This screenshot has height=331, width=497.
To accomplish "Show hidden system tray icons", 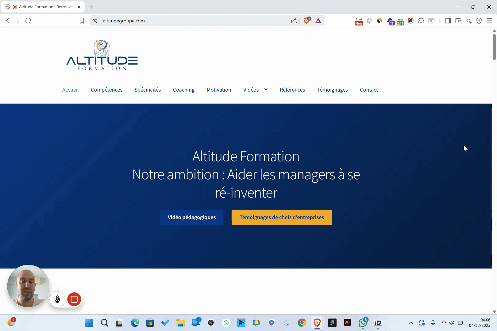I will point(411,323).
